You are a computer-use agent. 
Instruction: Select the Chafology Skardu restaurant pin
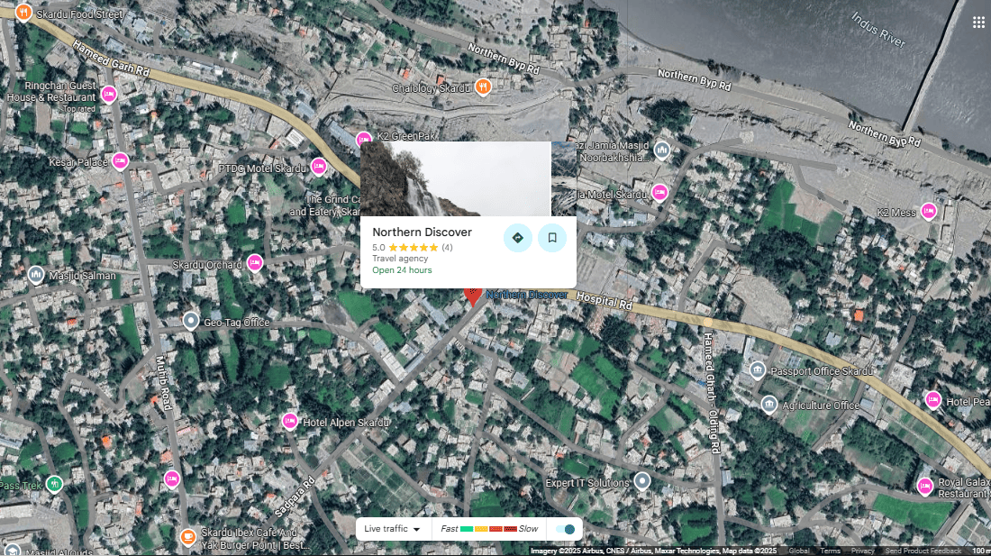coord(484,87)
